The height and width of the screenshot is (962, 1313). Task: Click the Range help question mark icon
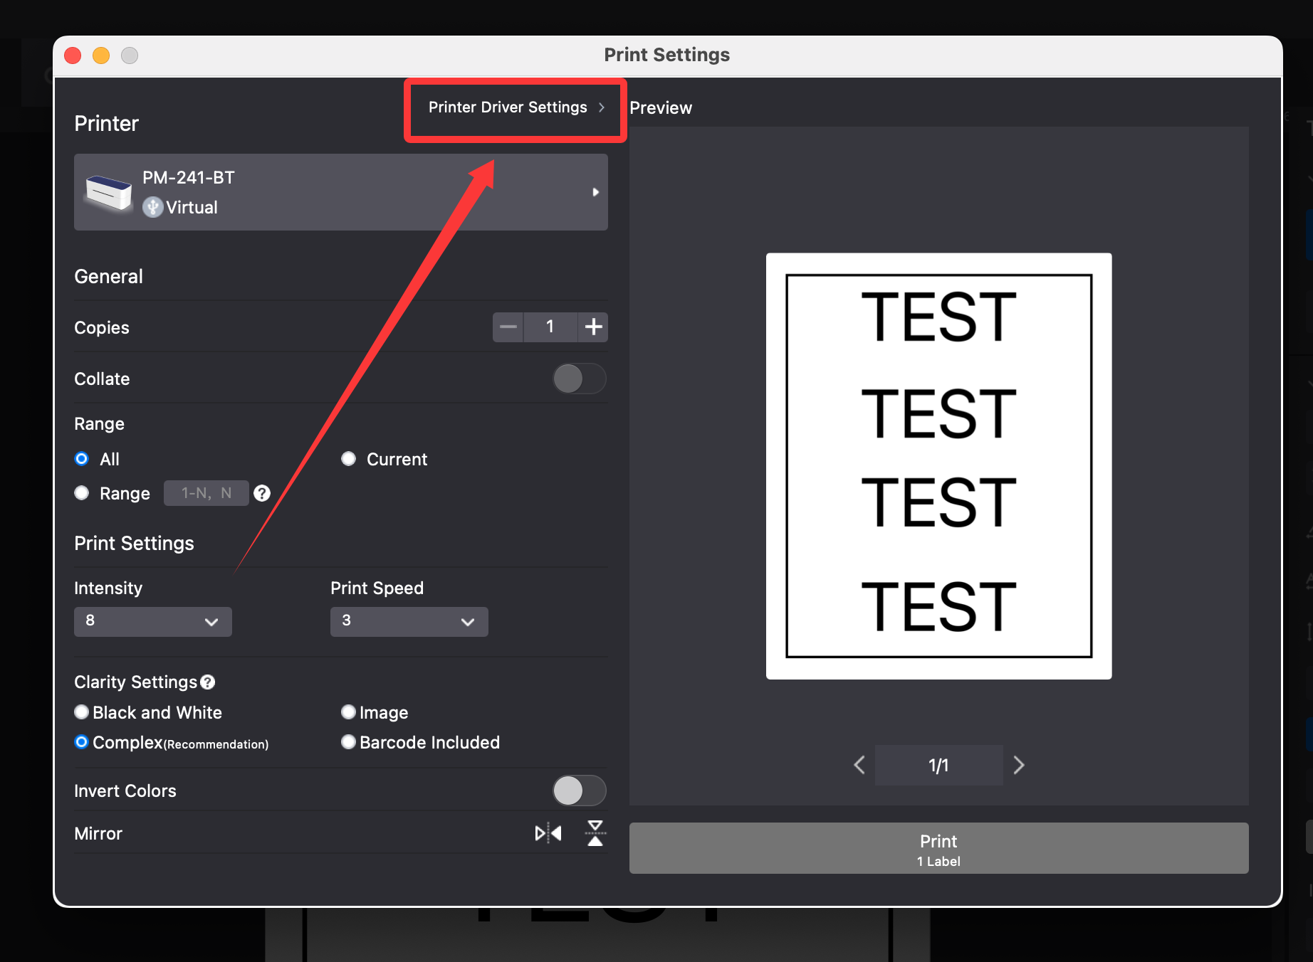pyautogui.click(x=262, y=493)
